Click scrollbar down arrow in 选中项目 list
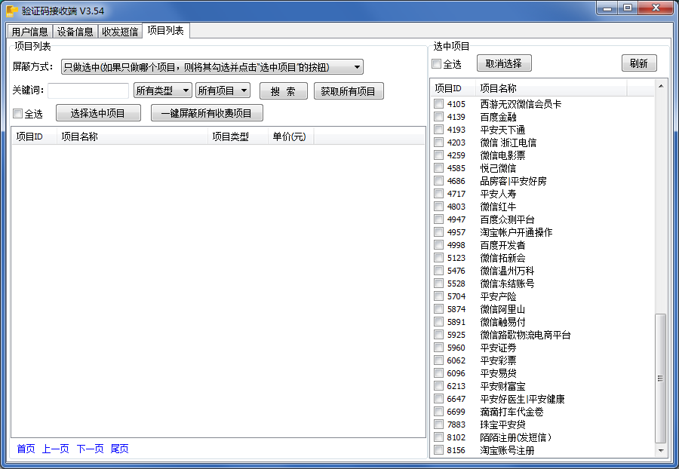Viewport: 679px width, 469px height. pos(661,451)
